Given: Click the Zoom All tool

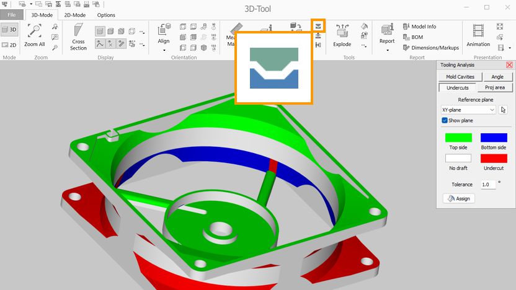Looking at the screenshot, I should pos(34,35).
